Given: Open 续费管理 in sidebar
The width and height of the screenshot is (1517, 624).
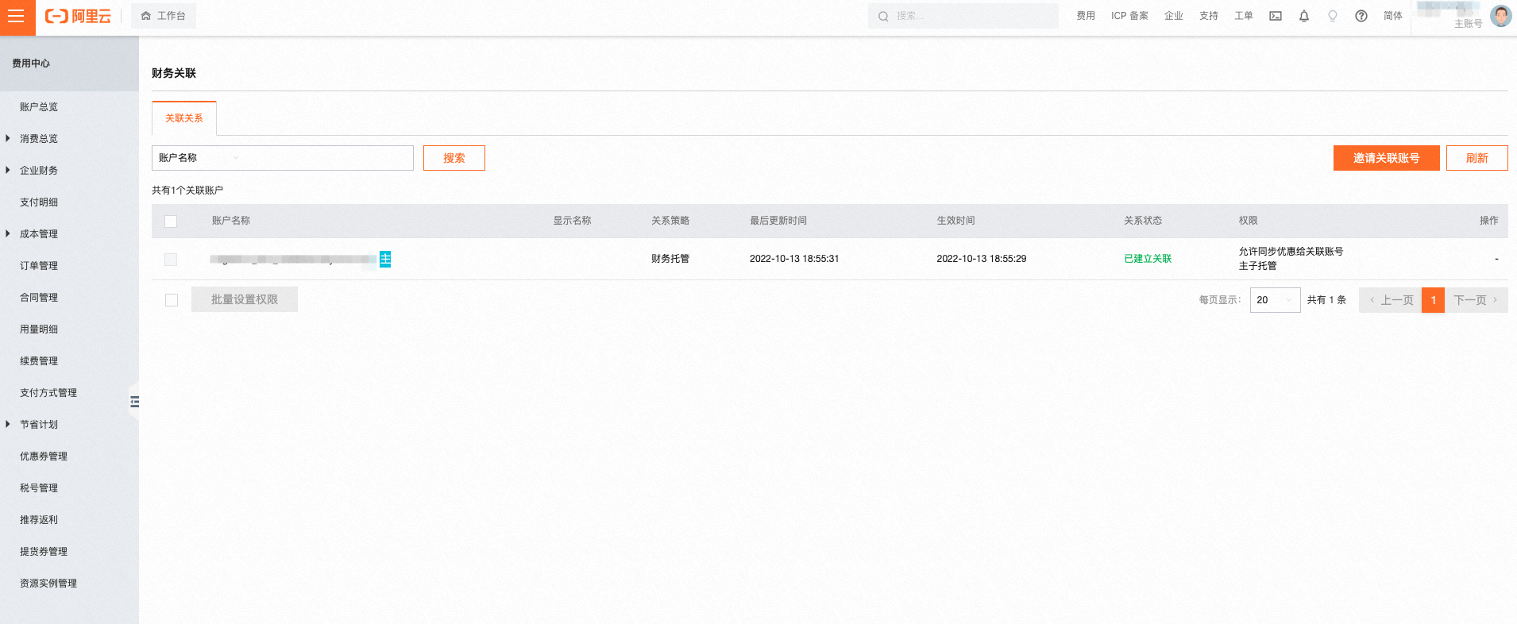Looking at the screenshot, I should tap(39, 361).
